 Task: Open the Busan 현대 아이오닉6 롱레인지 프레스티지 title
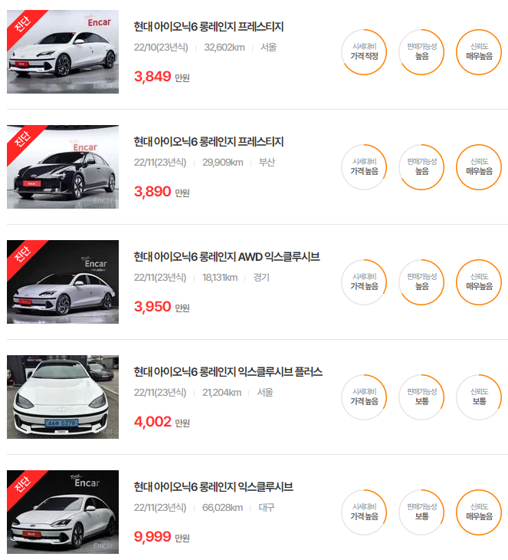[208, 142]
